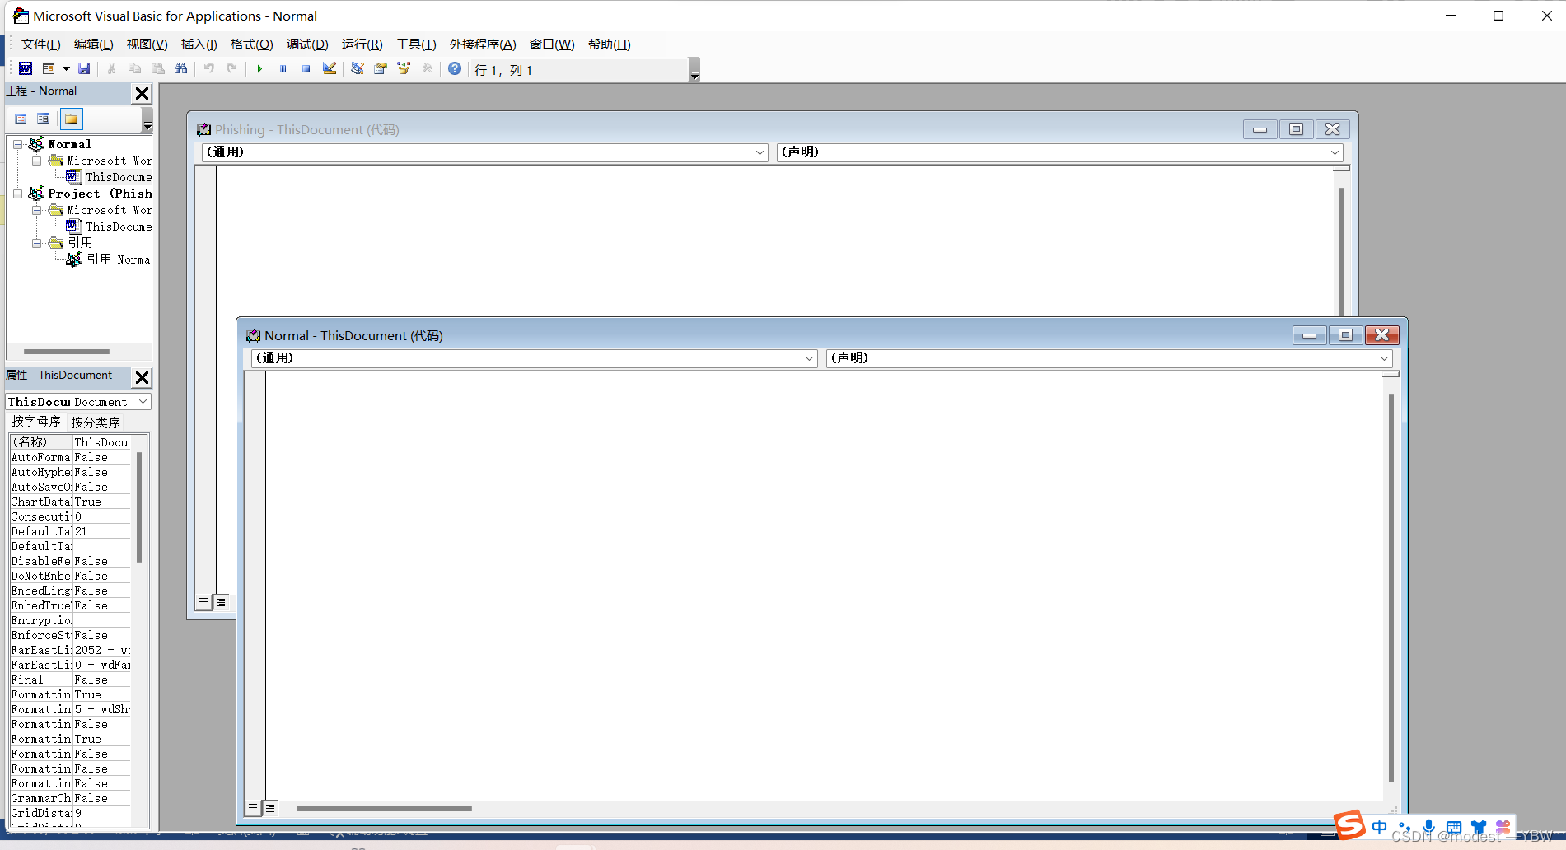
Task: Toggle Design Mode icon
Action: (x=329, y=69)
